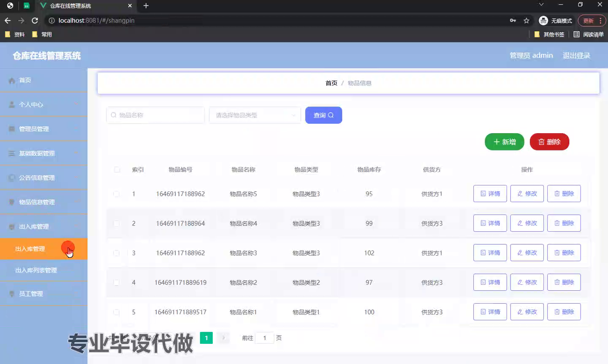
Task: Expand the 员工管理 sidebar menu
Action: click(43, 294)
